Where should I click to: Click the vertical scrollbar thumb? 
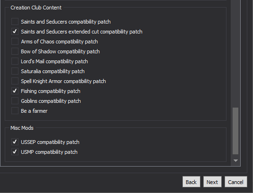(235, 131)
